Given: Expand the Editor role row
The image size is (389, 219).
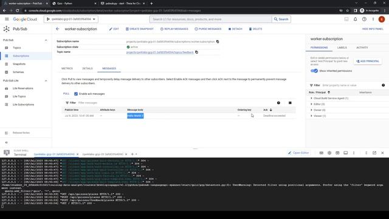Looking at the screenshot, I should click(311, 104).
